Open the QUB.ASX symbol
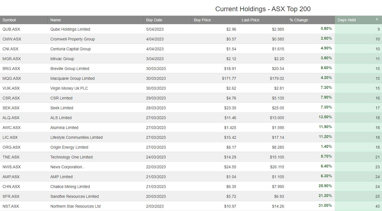 coord(11,29)
